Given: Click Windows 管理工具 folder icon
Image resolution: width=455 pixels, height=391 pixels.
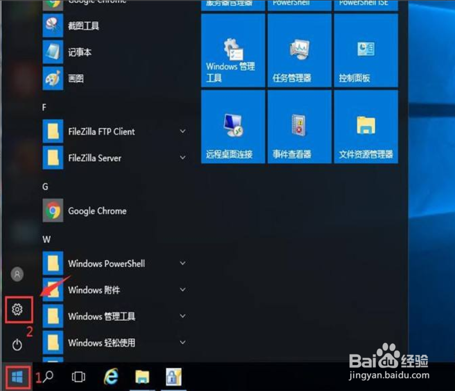Looking at the screenshot, I should 53,316.
